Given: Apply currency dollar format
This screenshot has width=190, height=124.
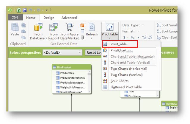Looking at the screenshot, I should click(124, 37).
